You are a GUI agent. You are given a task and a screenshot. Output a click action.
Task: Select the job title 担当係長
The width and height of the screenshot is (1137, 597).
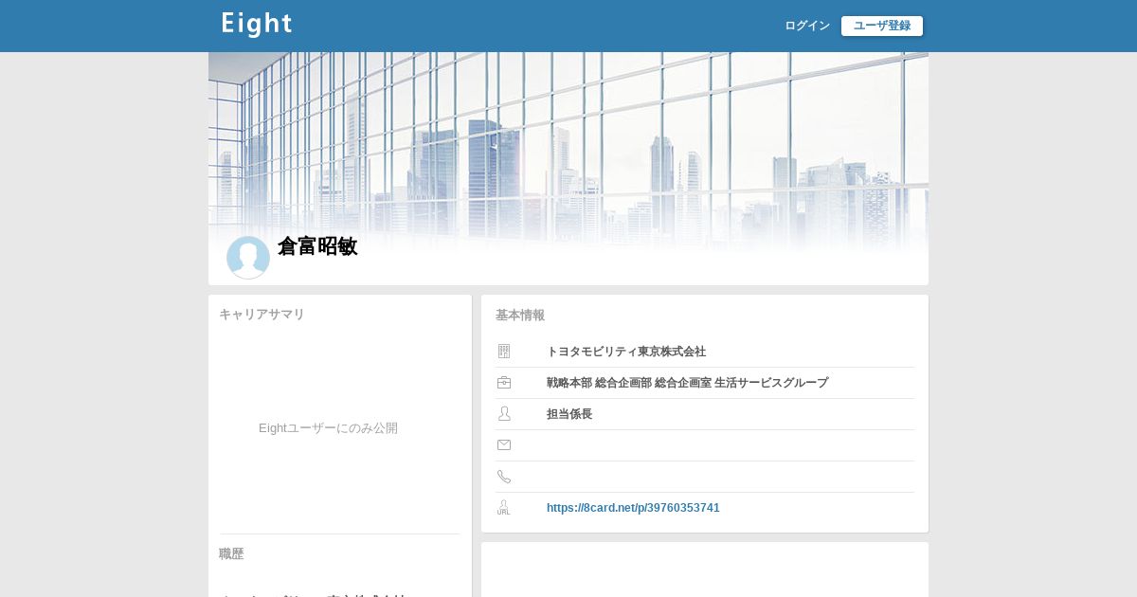pos(569,414)
